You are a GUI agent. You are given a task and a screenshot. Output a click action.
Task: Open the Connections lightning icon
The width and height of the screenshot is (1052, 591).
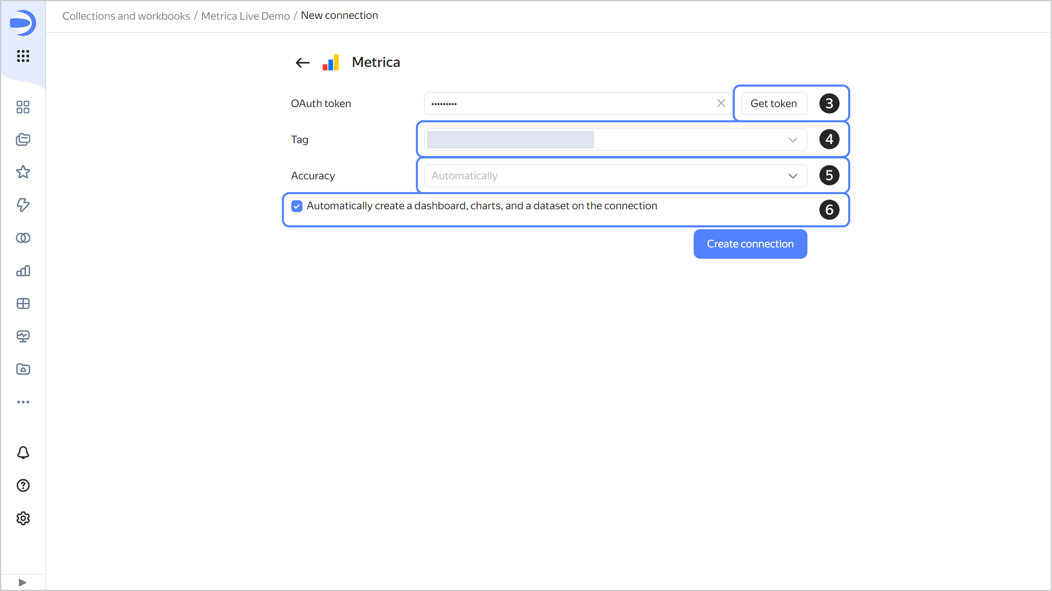click(23, 205)
